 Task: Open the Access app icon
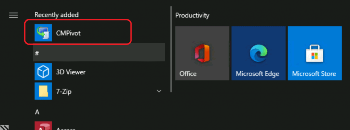click(43, 126)
